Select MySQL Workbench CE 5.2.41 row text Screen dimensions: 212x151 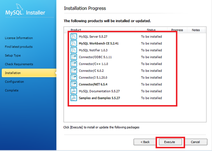click(99, 44)
